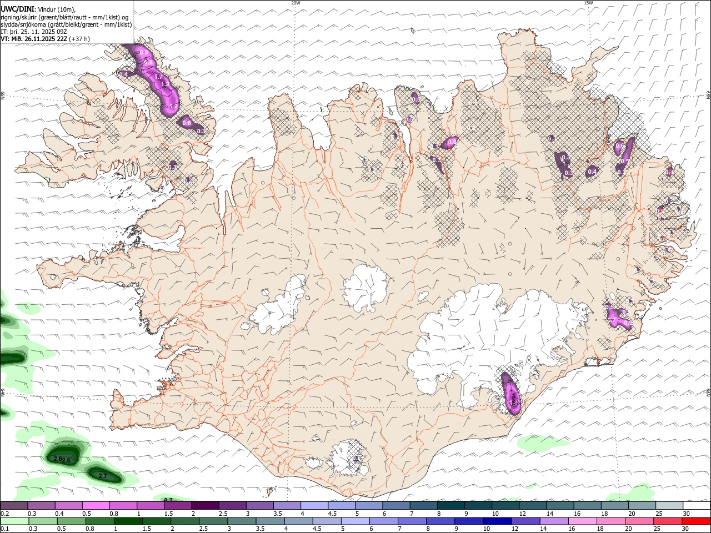Image resolution: width=711 pixels, height=533 pixels.
Task: Pick light pink swatch between 16 and 18, lower row
Action: 583,521
